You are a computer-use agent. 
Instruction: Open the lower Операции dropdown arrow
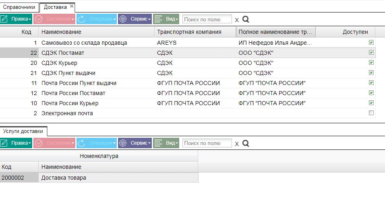pyautogui.click(x=114, y=143)
